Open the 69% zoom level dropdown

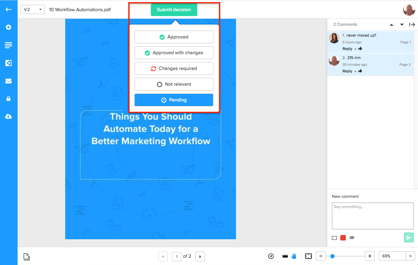pyautogui.click(x=410, y=256)
